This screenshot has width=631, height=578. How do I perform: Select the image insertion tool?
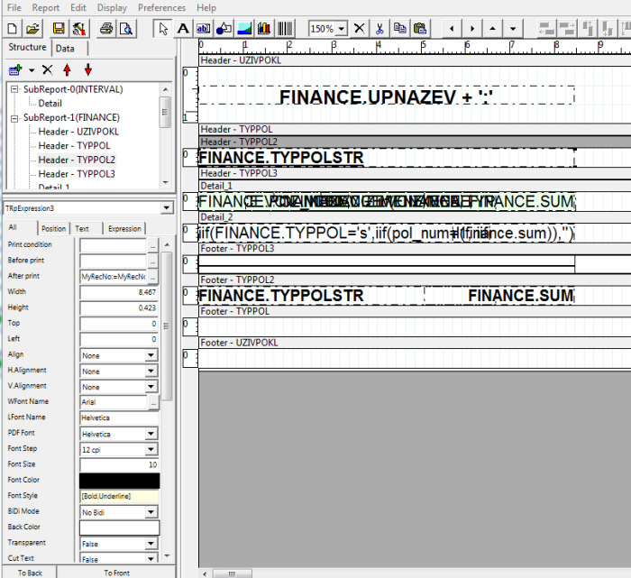244,29
